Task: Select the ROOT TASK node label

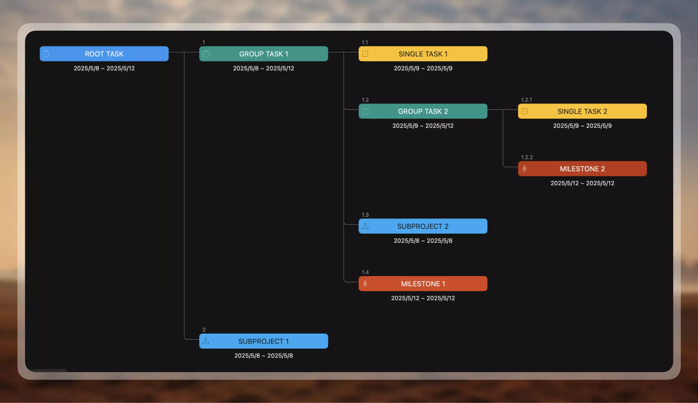Action: coord(104,54)
